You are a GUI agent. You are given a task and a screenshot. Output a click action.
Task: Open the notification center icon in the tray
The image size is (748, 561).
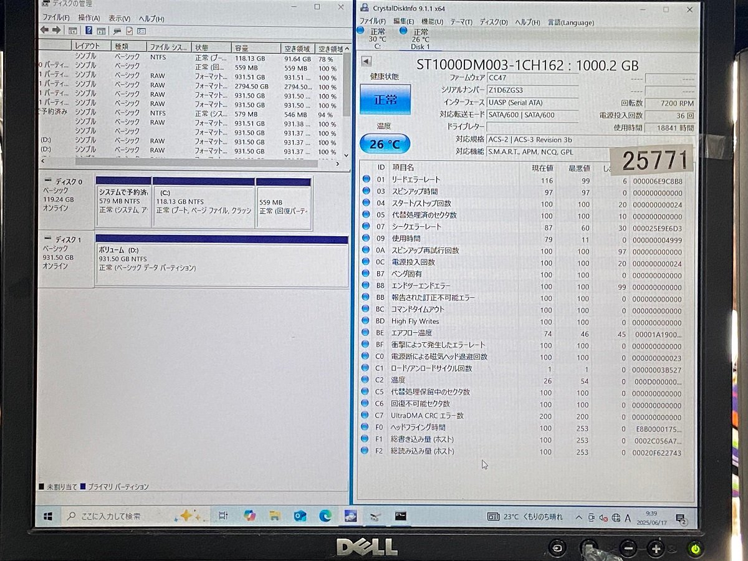(x=681, y=518)
